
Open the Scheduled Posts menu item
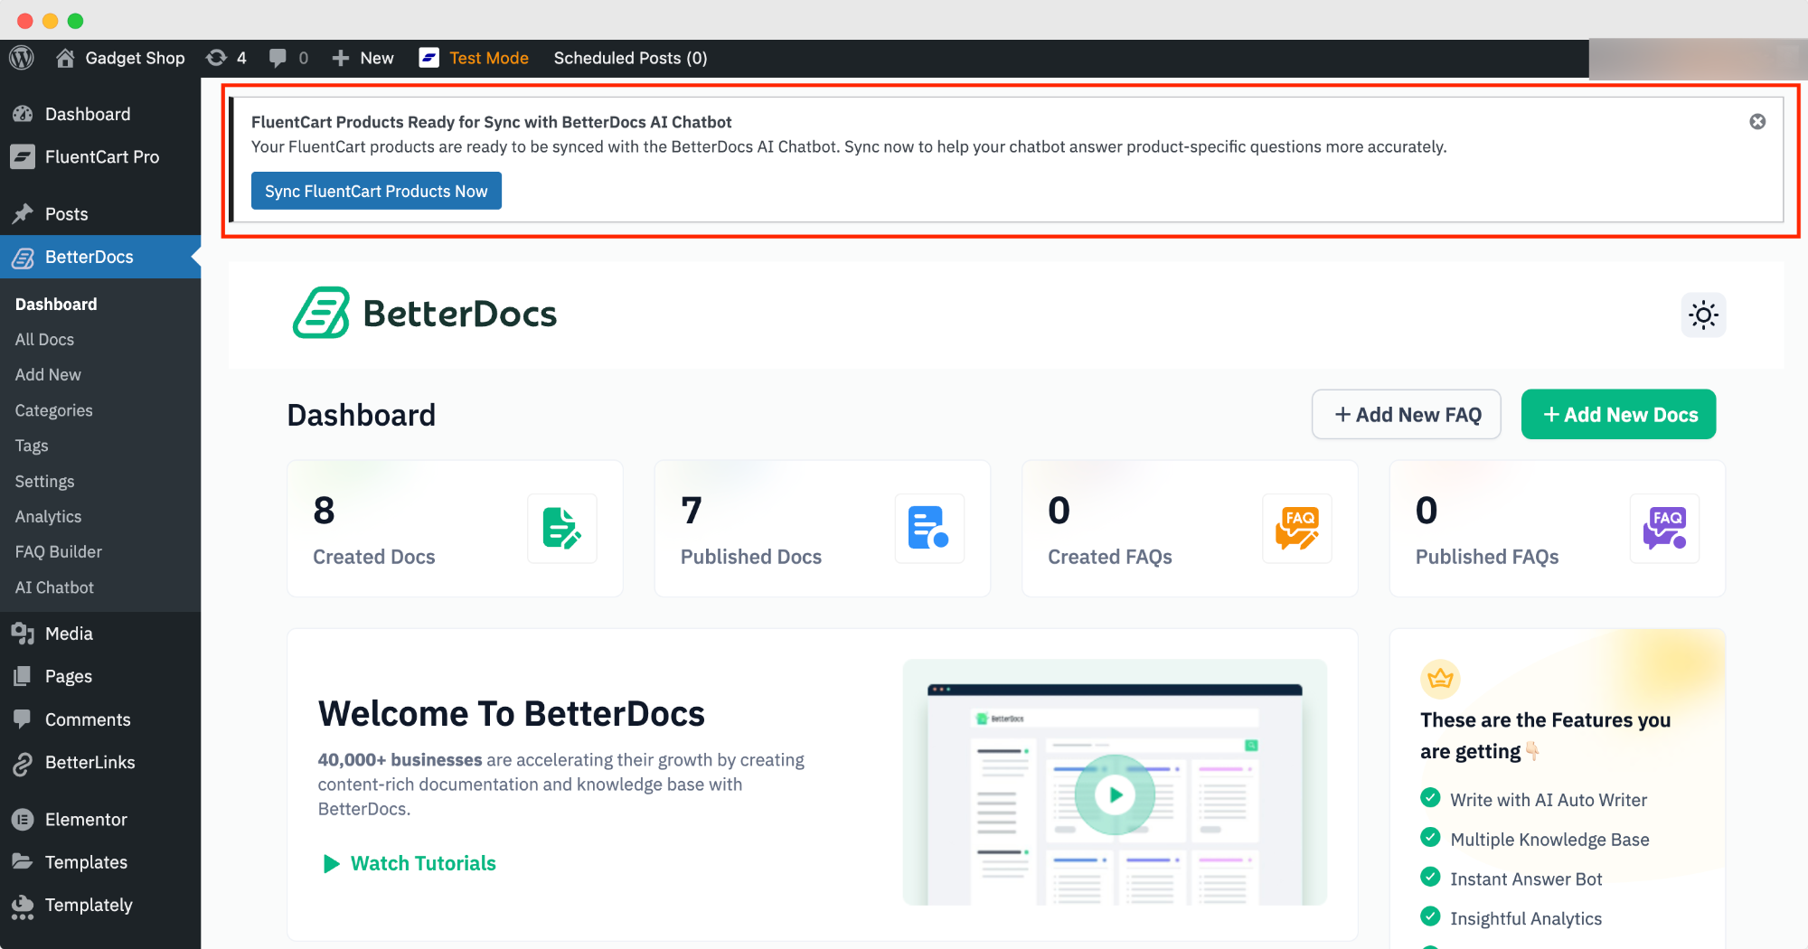[630, 58]
